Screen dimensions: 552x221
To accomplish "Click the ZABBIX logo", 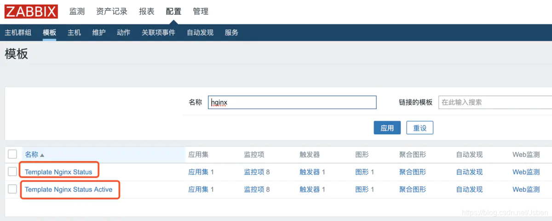I will pos(31,12).
